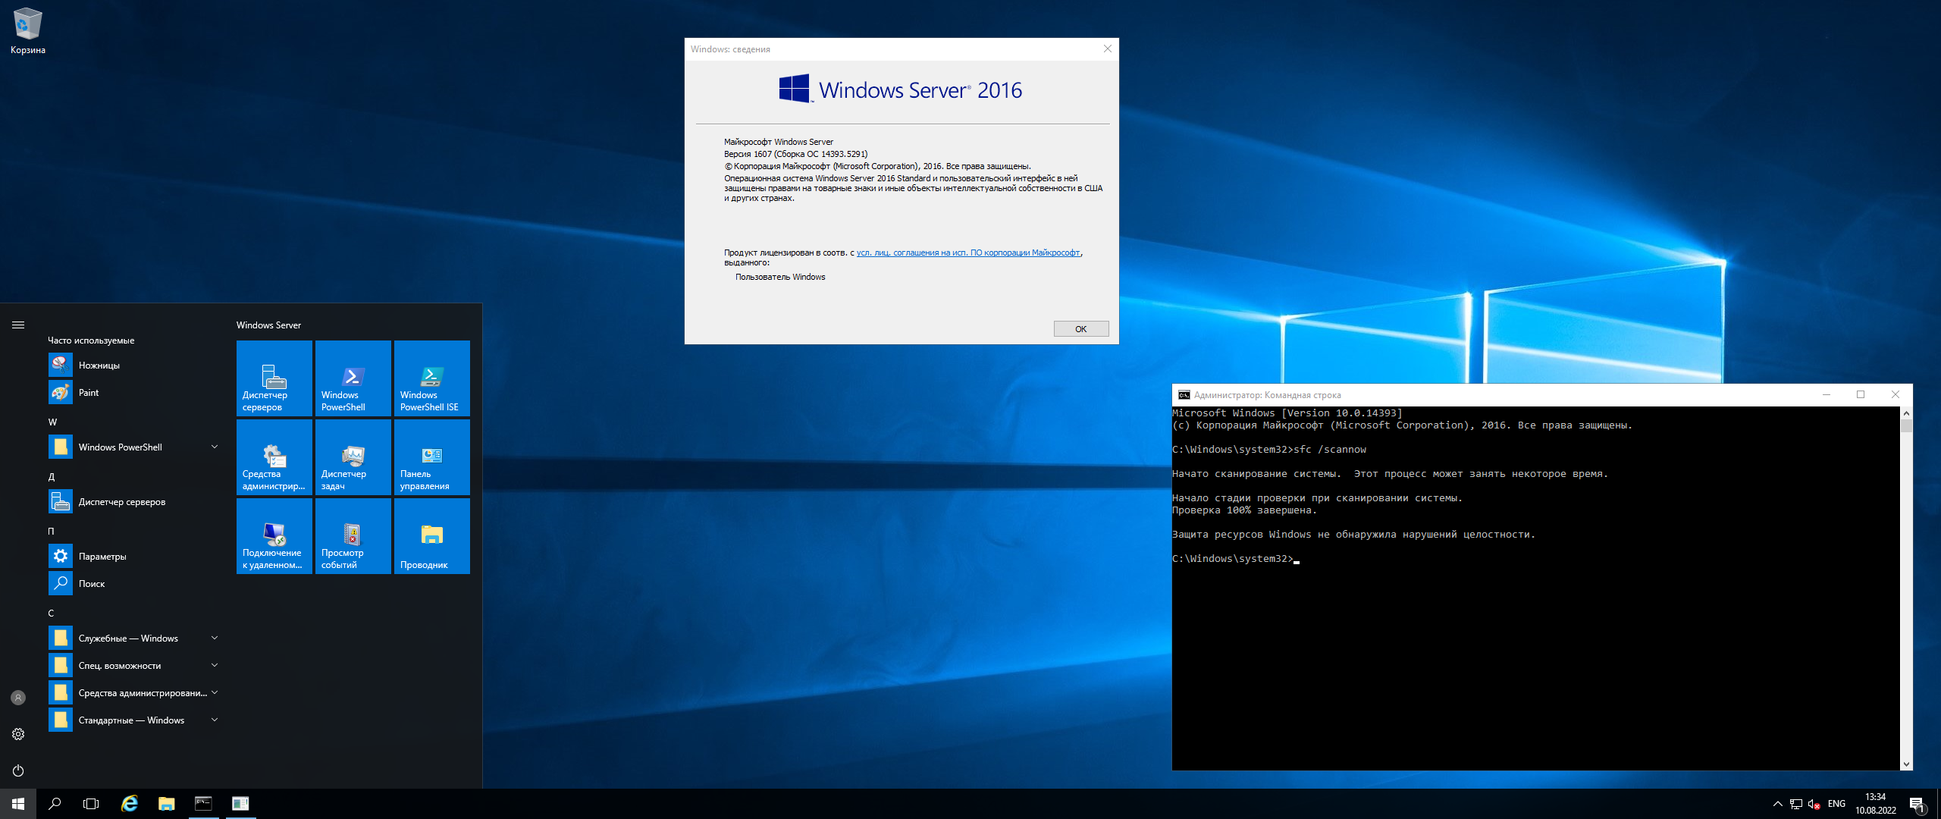Switch to Command Prompt taskbar button
The width and height of the screenshot is (1941, 819).
[203, 804]
